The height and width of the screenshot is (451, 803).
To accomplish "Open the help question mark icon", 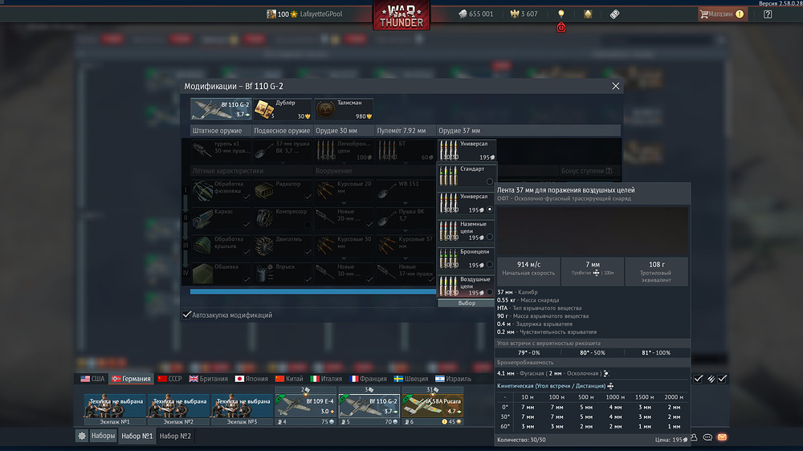I will (x=768, y=14).
